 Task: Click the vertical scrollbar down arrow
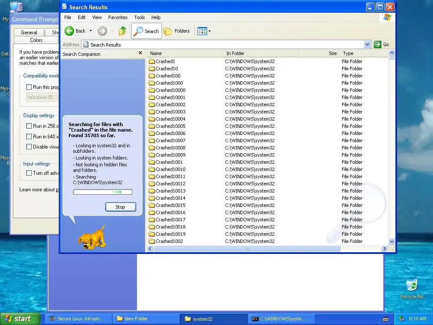coord(392,241)
